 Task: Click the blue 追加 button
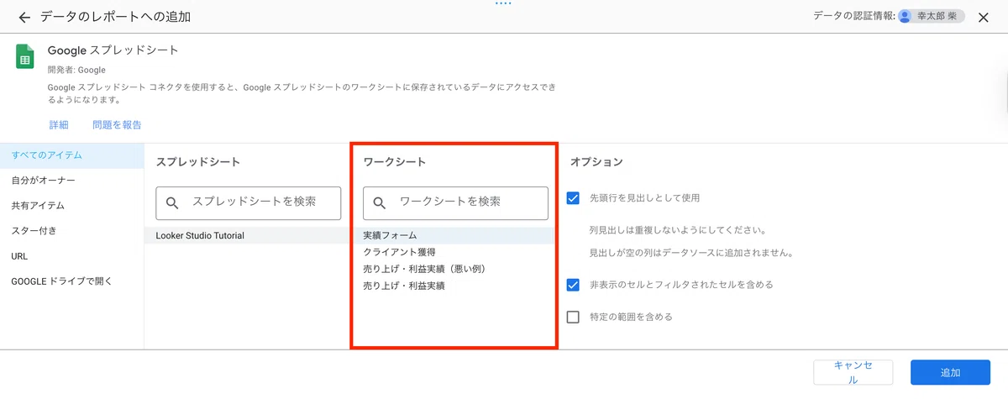[x=950, y=373]
